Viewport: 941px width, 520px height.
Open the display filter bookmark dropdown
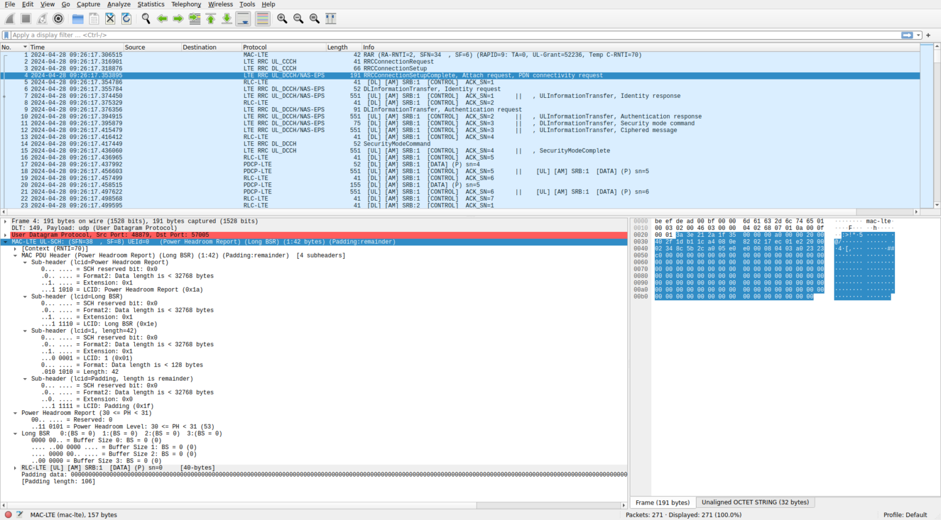click(x=5, y=35)
